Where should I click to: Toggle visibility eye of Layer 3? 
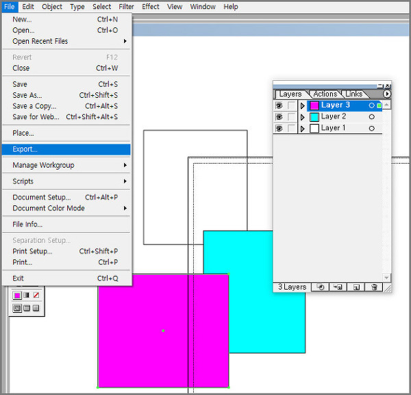[279, 105]
